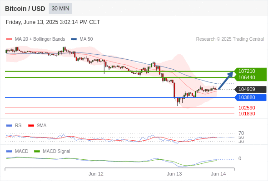Viewport: 268px width, 181px height.
Task: Click the Bitcoin / USD title
Action: tap(25, 9)
